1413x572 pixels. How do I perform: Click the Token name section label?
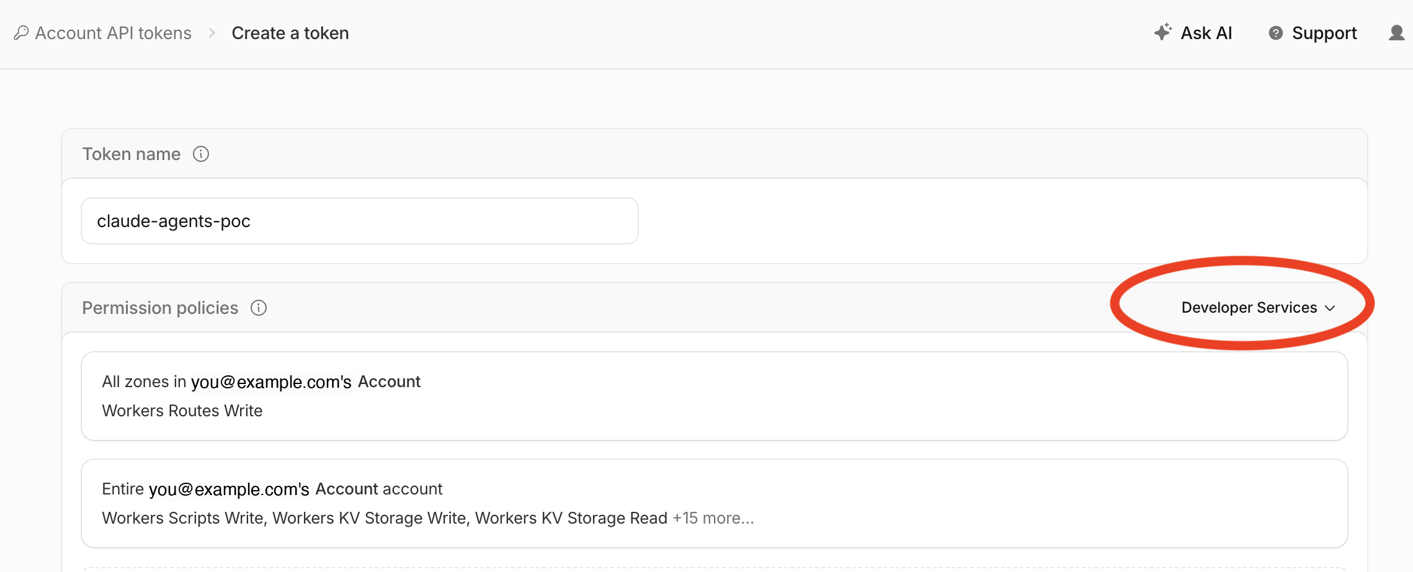131,154
